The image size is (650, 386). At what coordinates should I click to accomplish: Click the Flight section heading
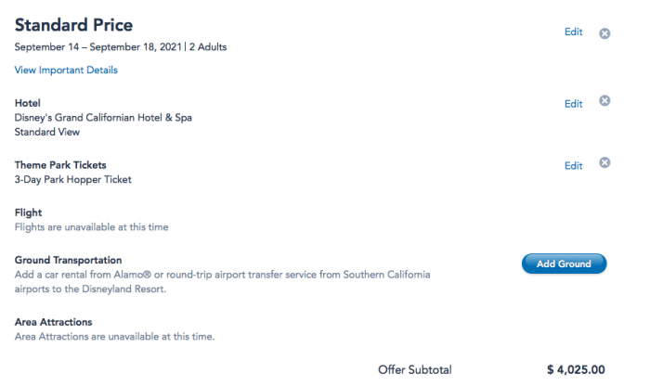[x=28, y=212]
